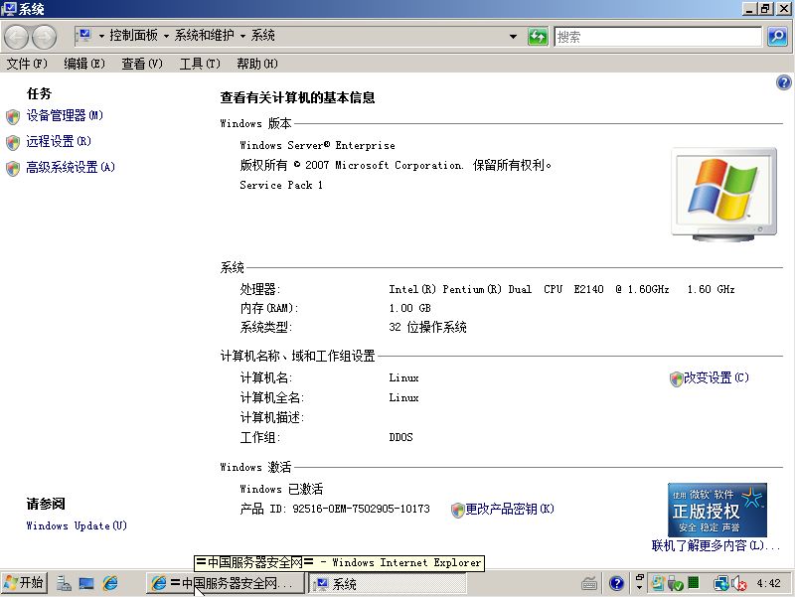Click the product ID 92516-OEM-7502905-10173 text
Screen dimensions: 795x597
(x=361, y=509)
